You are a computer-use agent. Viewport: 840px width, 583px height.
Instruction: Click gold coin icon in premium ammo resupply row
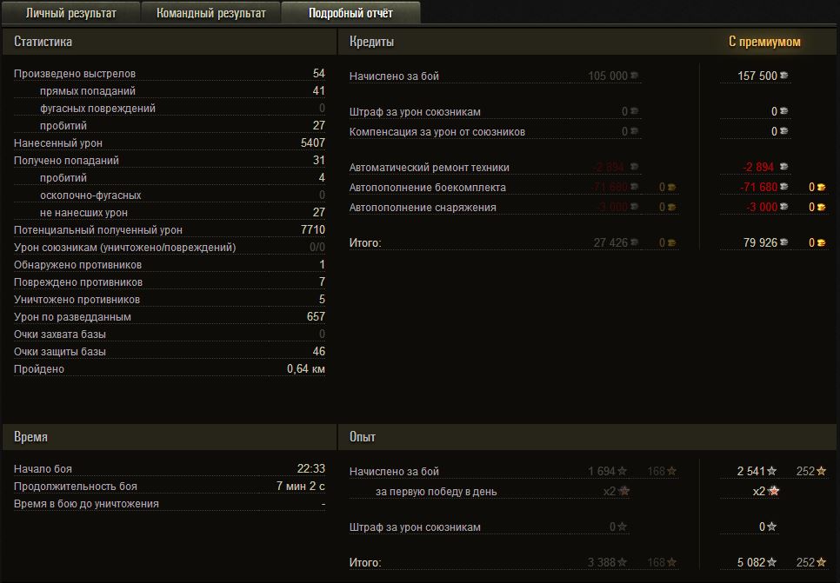click(x=822, y=188)
